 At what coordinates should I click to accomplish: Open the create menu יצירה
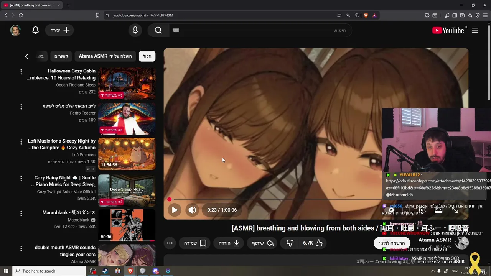click(60, 30)
